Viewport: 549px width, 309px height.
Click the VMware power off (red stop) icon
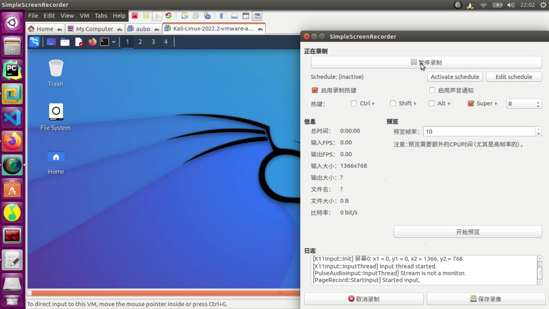135,16
